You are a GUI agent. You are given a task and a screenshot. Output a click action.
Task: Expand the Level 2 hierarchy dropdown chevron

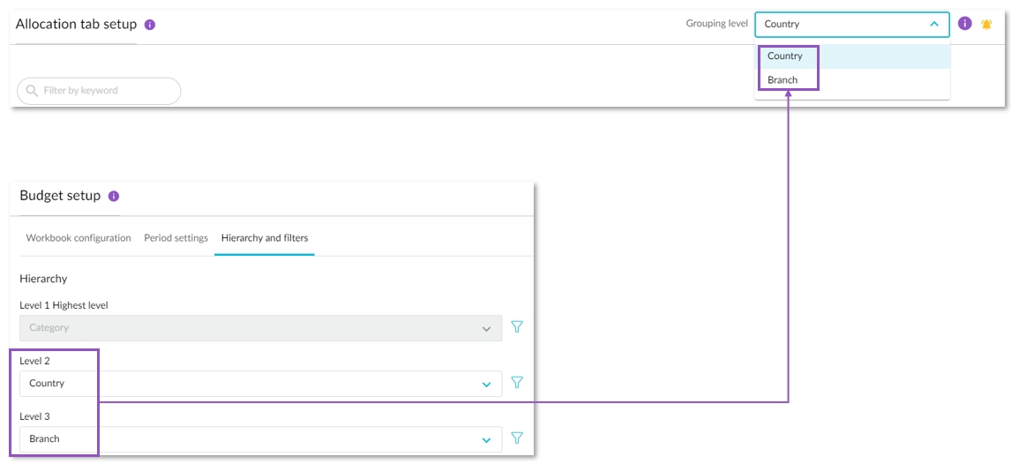(x=486, y=385)
